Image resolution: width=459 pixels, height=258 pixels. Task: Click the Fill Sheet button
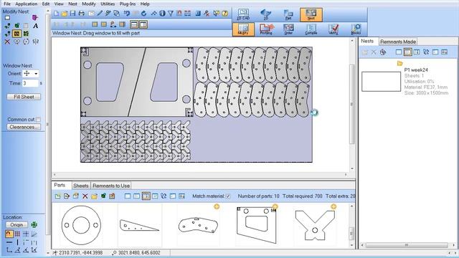tap(24, 97)
